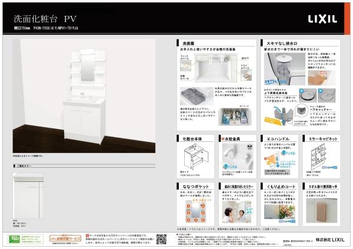The height and width of the screenshot is (249, 353).
Task: Click the QR code in the footer
Action: pos(161,240)
